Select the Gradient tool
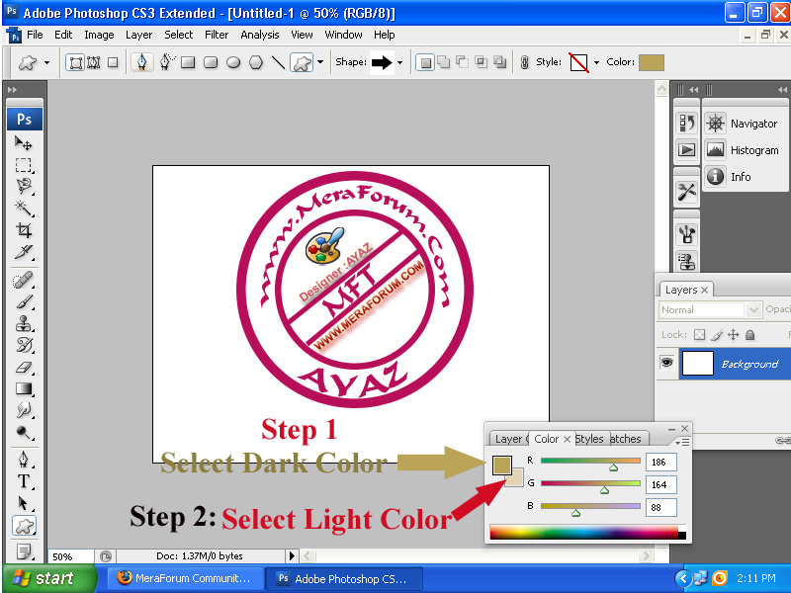Viewport: 791px width, 593px height. 23,388
